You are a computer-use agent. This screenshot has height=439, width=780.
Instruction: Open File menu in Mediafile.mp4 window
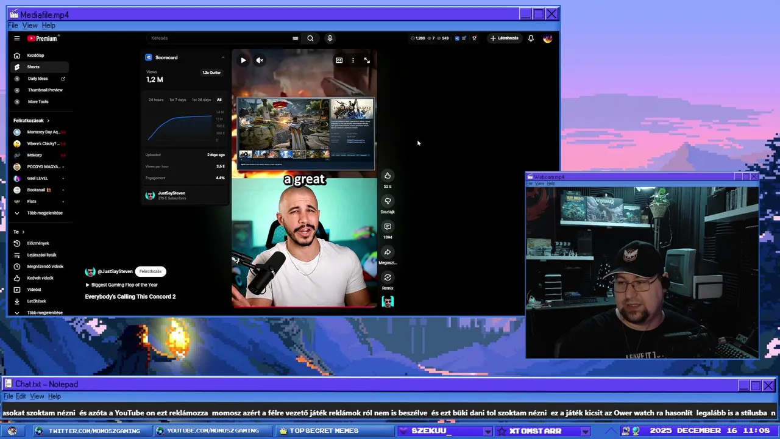(13, 26)
